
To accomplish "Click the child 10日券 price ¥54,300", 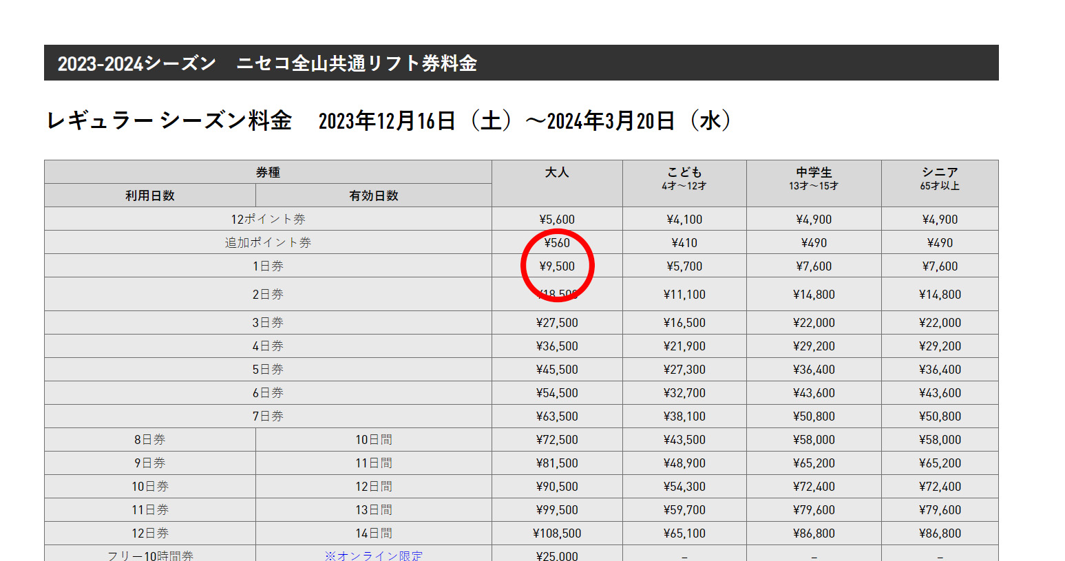I will point(684,487).
